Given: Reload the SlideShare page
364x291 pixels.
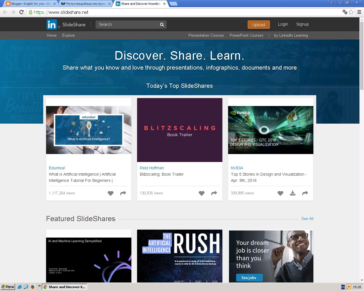Looking at the screenshot, I should (21, 12).
